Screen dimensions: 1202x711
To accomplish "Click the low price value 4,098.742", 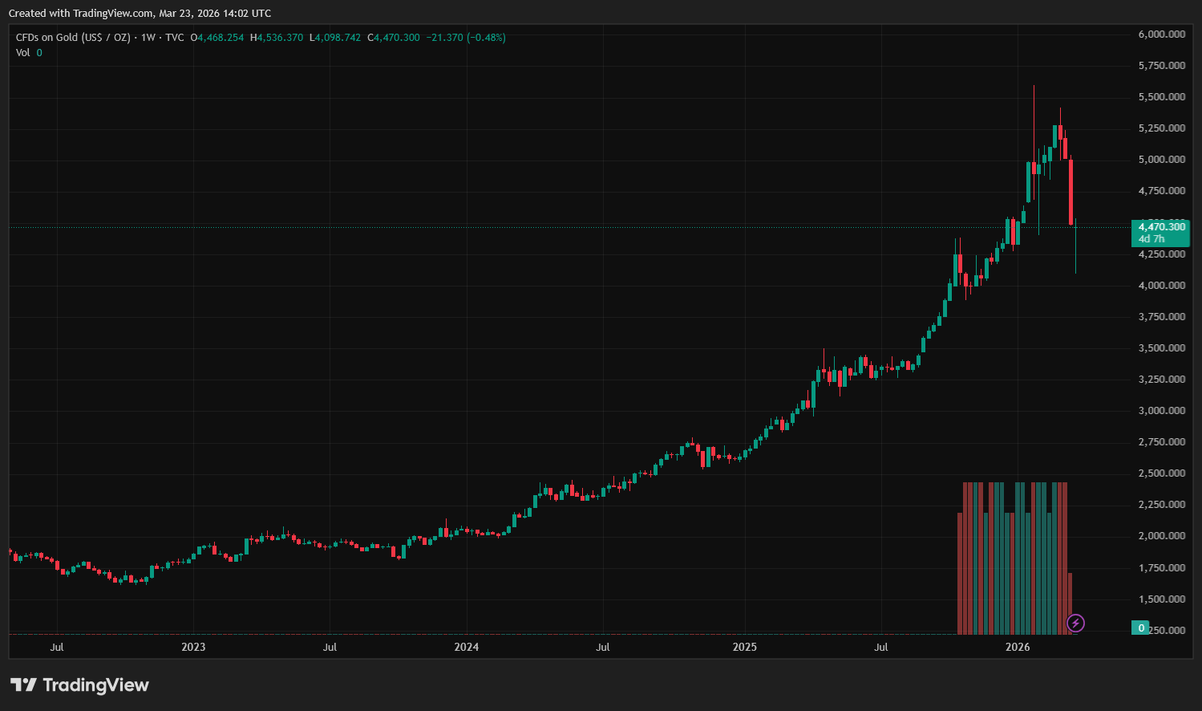I will [338, 38].
